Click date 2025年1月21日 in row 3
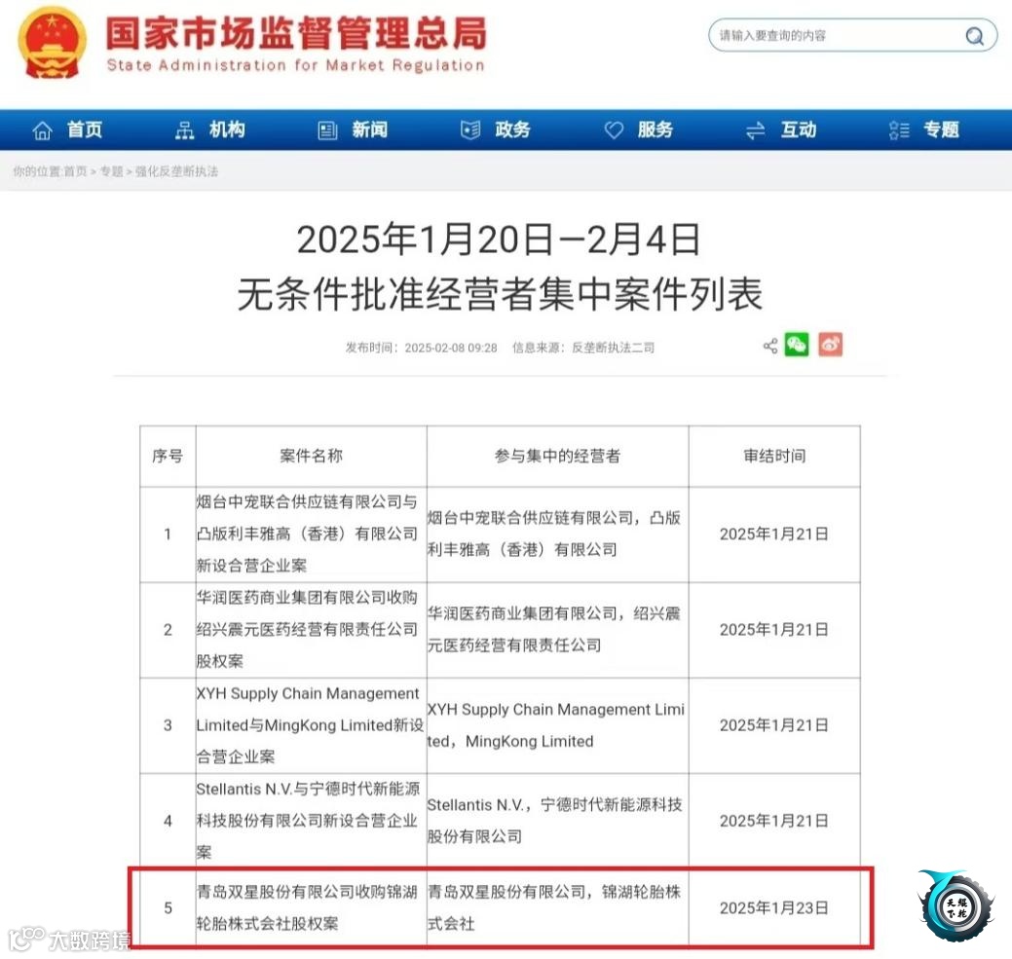The height and width of the screenshot is (959, 1012). (x=773, y=725)
